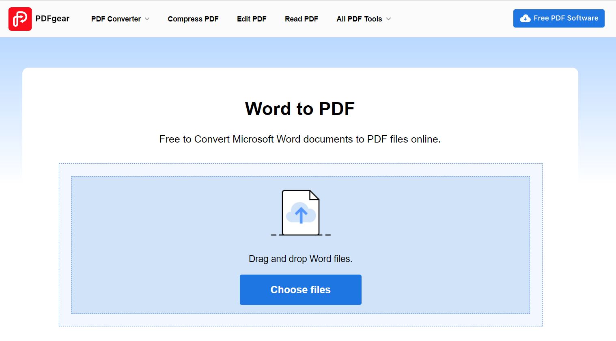Image resolution: width=616 pixels, height=341 pixels.
Task: Open the PDF Converter menu
Action: click(116, 19)
